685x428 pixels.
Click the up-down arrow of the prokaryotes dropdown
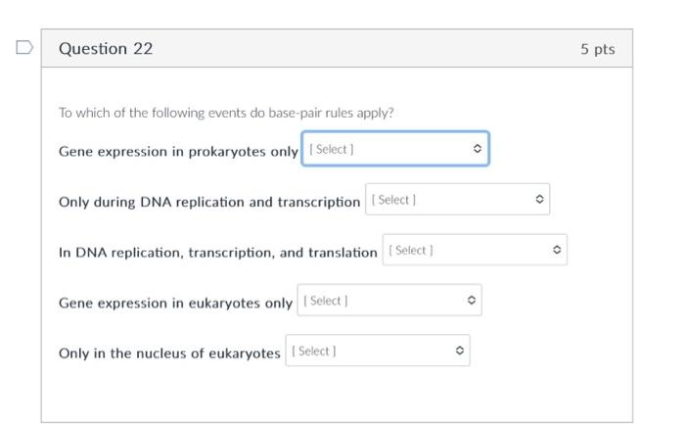477,149
